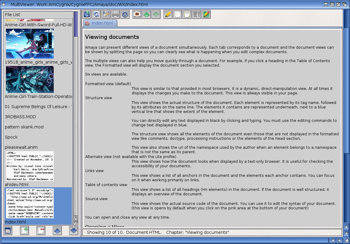Select the teal-haired operator thumbnail
Screen dimensions: 350x244
30,79
